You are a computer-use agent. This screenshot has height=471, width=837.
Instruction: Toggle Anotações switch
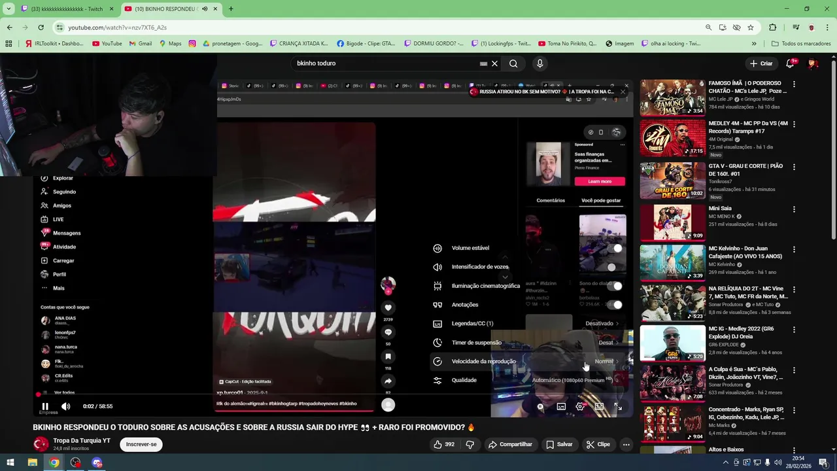[x=613, y=305]
